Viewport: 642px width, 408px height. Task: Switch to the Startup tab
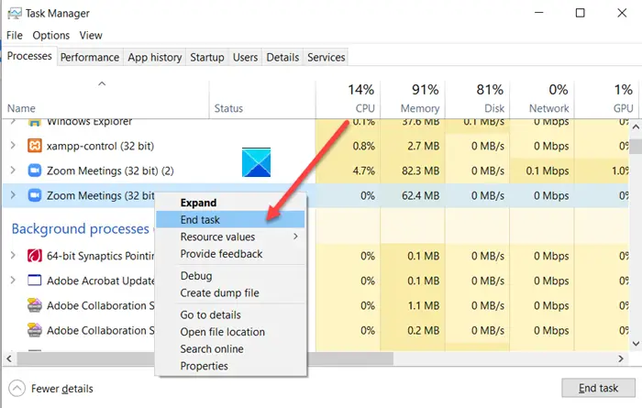[207, 57]
